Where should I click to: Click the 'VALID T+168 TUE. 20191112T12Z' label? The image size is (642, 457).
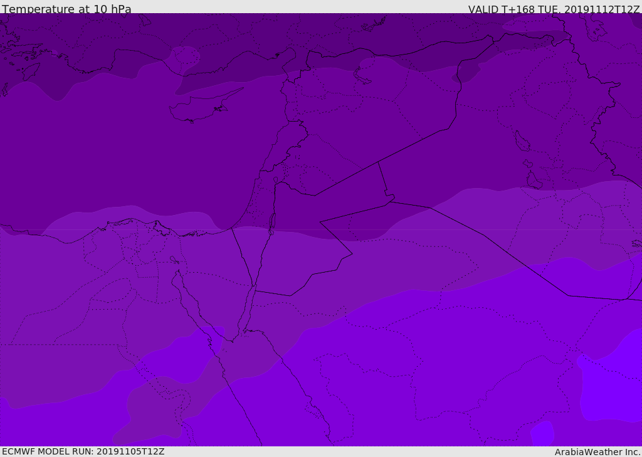pos(554,9)
